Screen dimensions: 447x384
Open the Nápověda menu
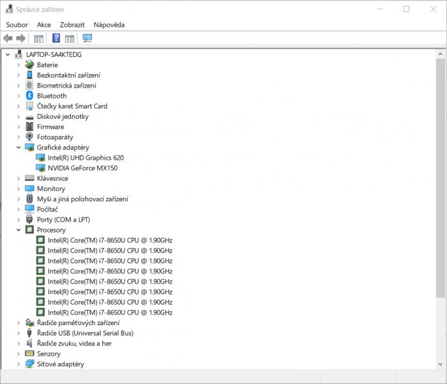click(109, 24)
